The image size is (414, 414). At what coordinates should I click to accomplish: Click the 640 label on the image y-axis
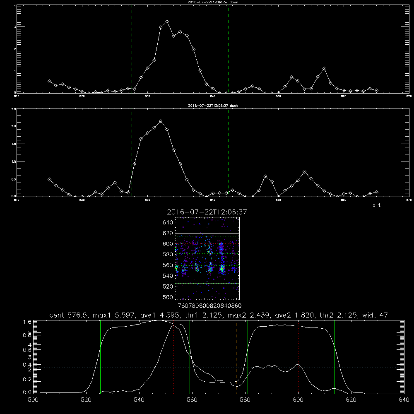pos(168,223)
